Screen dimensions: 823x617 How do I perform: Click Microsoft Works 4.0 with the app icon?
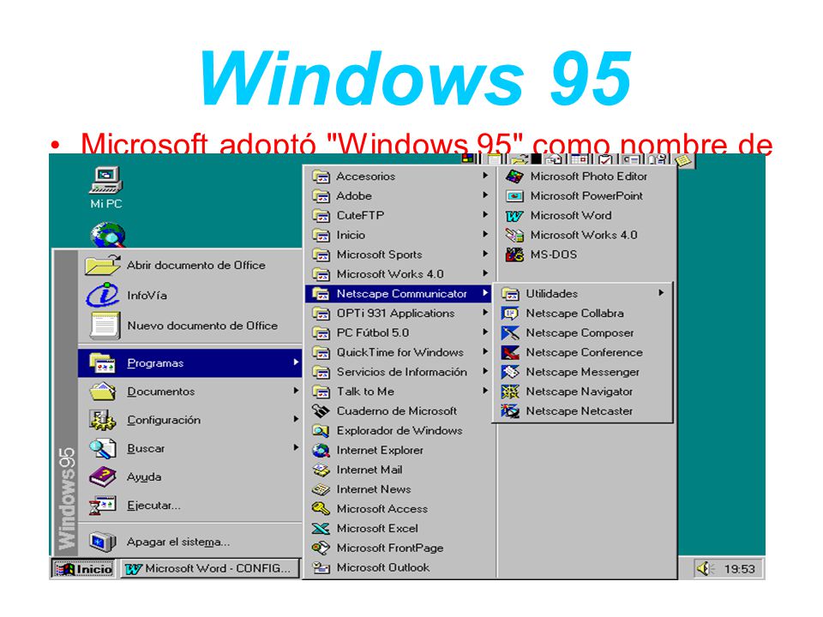pos(586,235)
